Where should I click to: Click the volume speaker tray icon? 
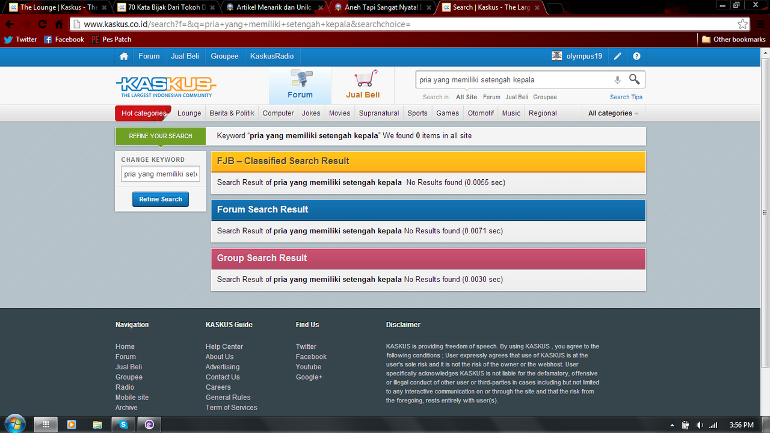[x=700, y=425]
